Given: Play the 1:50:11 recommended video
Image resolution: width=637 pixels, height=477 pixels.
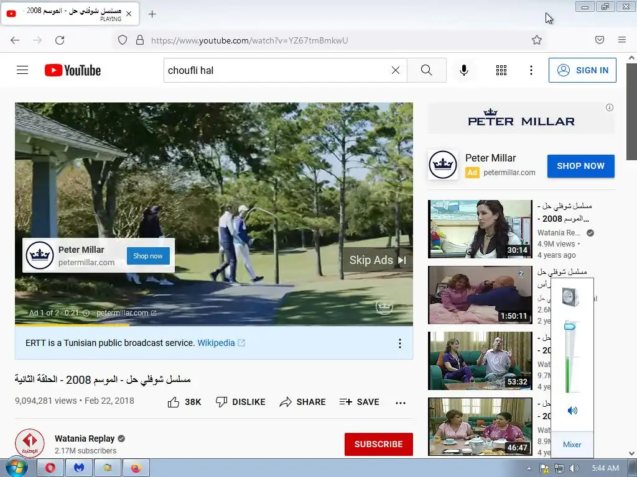Looking at the screenshot, I should click(480, 295).
